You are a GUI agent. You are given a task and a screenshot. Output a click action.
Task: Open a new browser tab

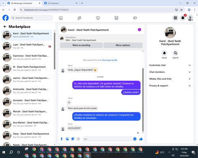tap(82, 3)
